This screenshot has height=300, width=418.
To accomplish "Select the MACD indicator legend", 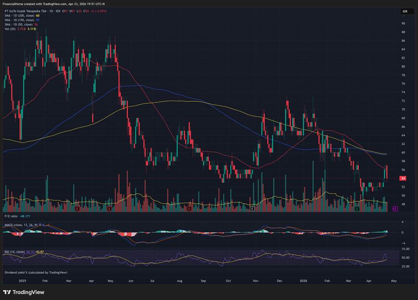I will coord(20,225).
